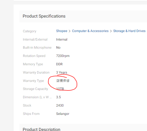The height and width of the screenshot is (131, 147).
Task: Click the Product Specifications heading
Action: coord(44,16)
